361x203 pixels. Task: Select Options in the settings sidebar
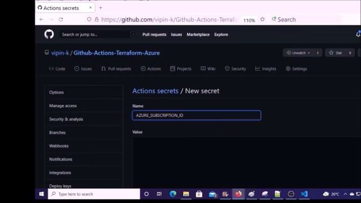[84, 92]
